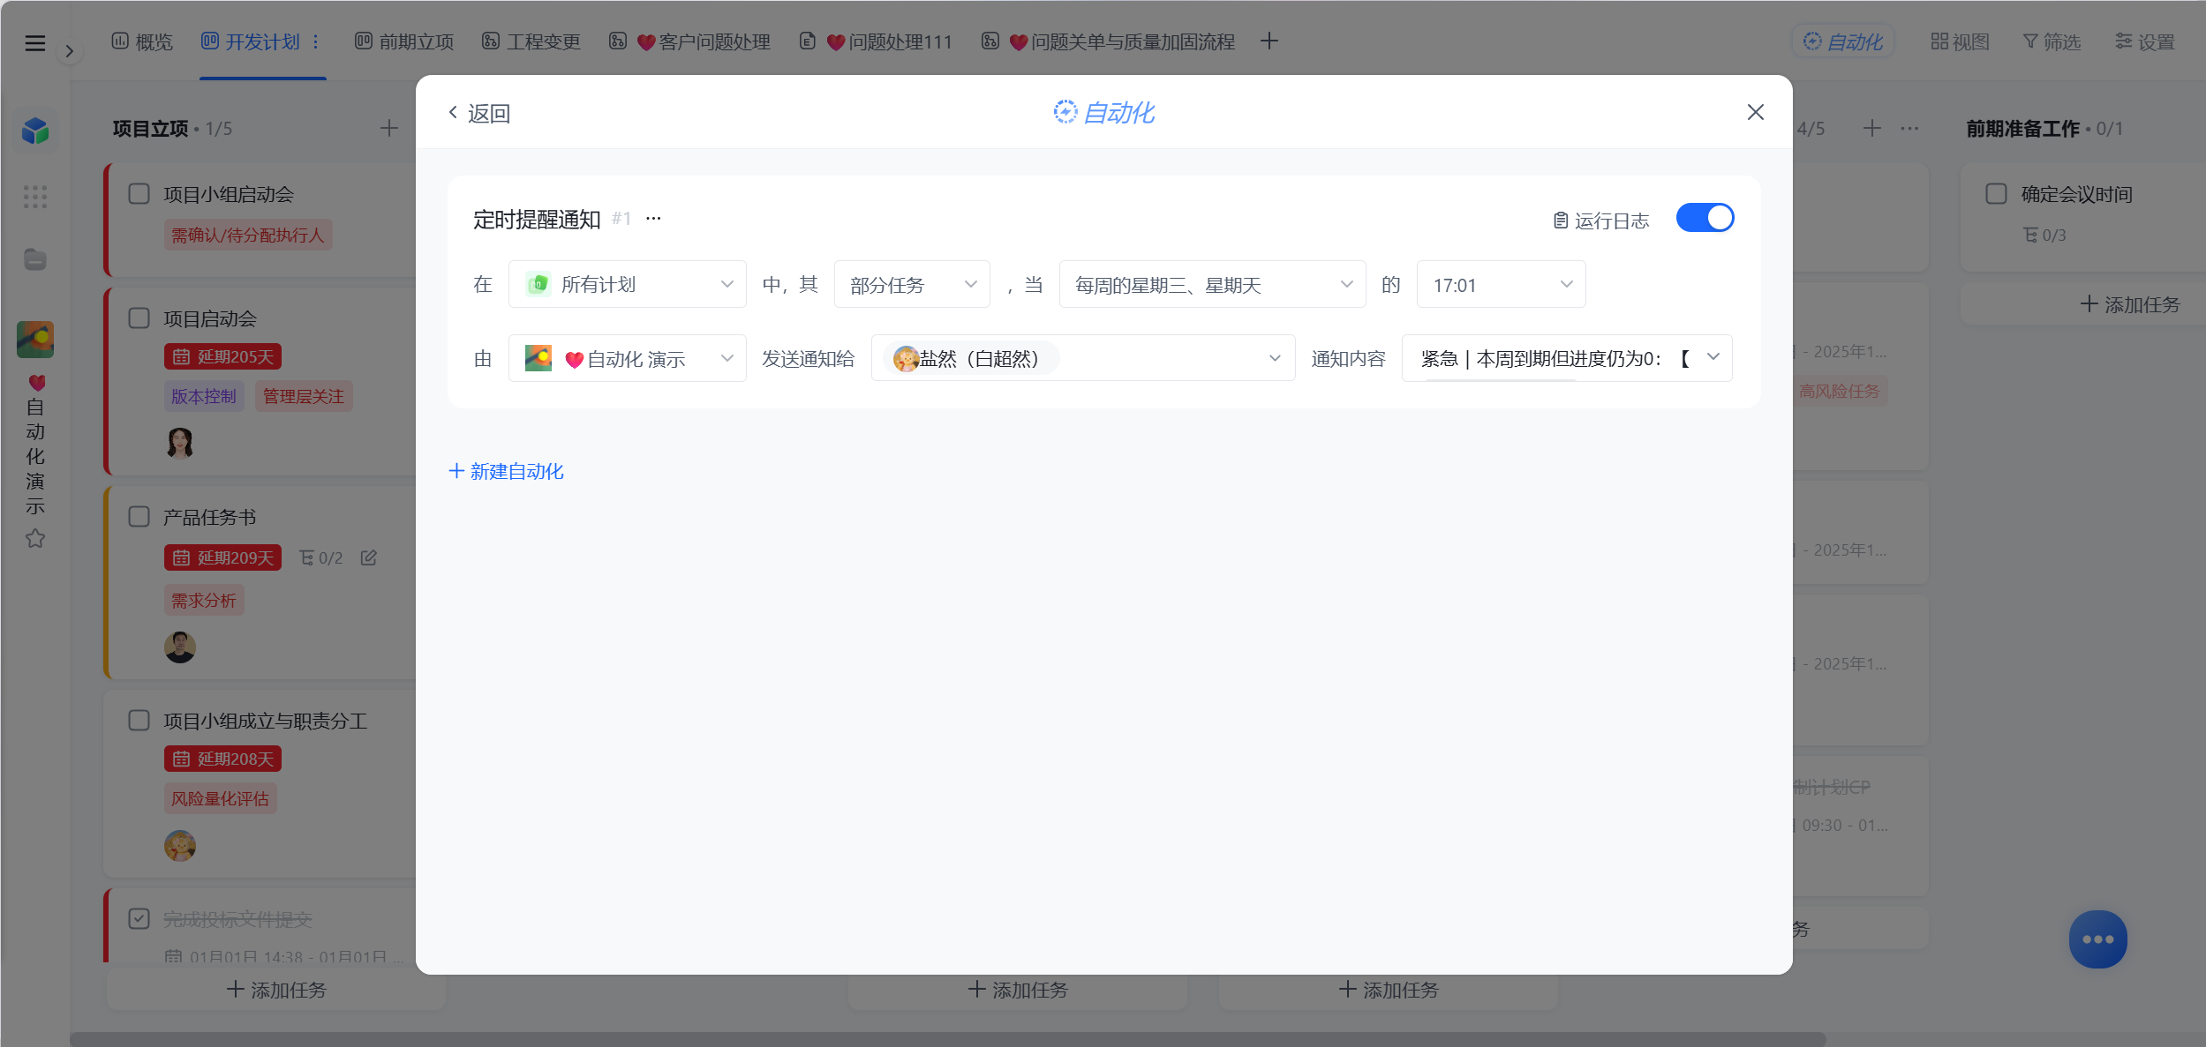Add task with plus icon near 4/5 column

click(x=1871, y=129)
